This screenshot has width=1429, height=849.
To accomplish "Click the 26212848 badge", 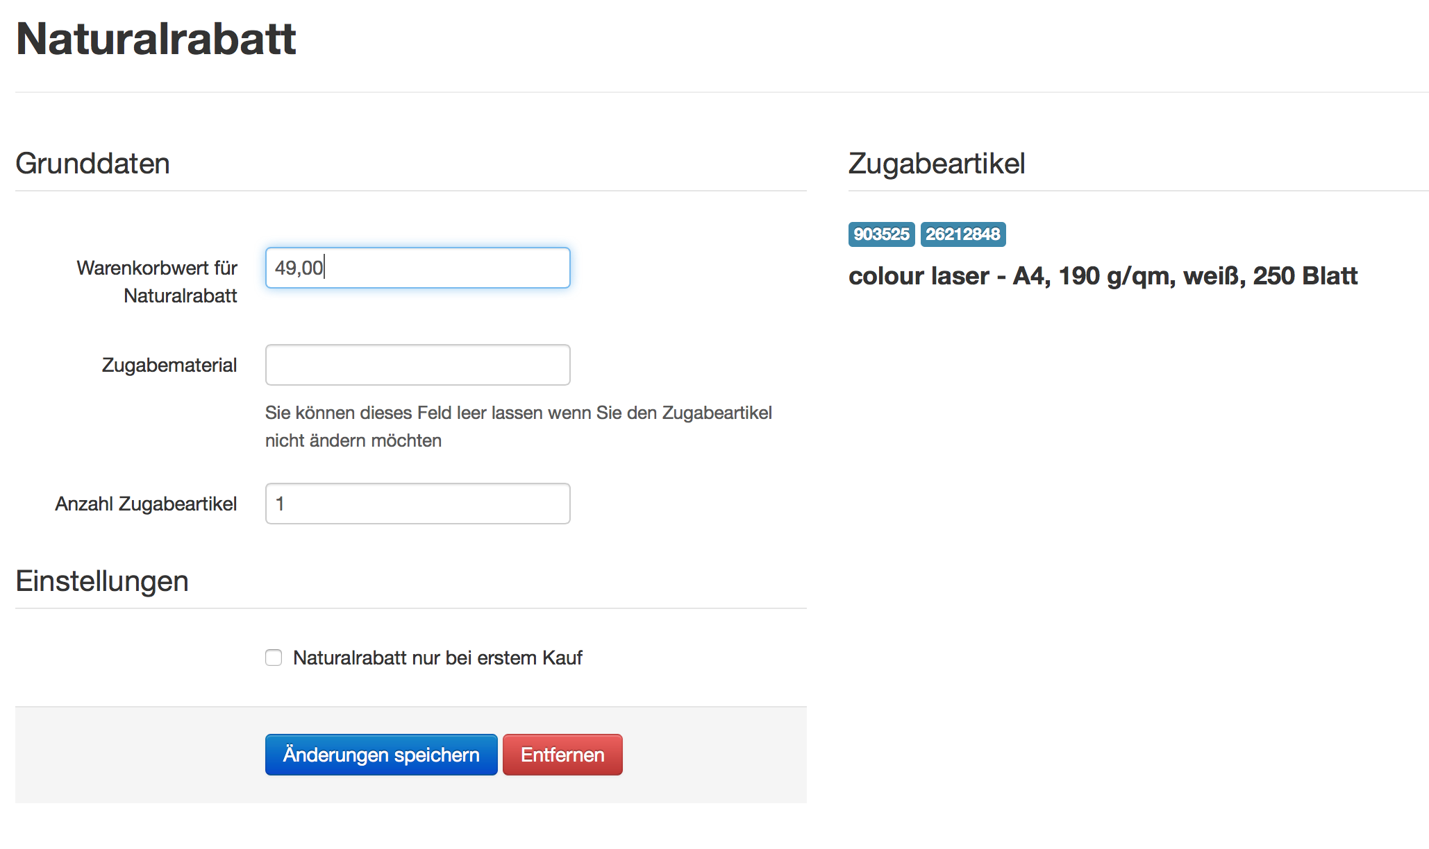I will click(962, 234).
